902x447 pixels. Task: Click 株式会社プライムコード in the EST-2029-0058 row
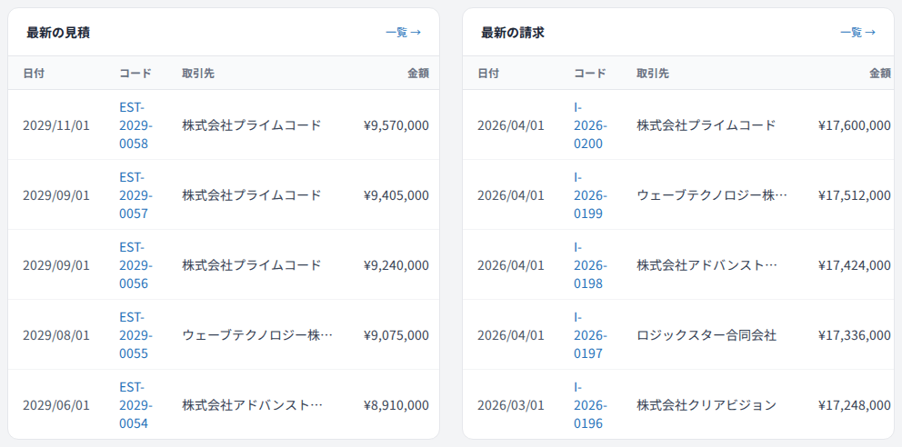pos(251,125)
